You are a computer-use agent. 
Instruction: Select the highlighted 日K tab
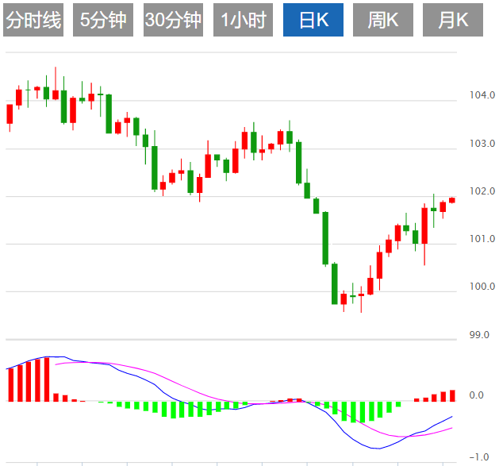click(313, 21)
